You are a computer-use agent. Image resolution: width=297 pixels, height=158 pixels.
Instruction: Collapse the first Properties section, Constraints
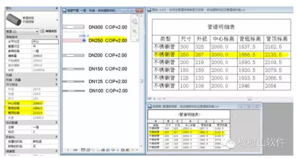coord(56,37)
